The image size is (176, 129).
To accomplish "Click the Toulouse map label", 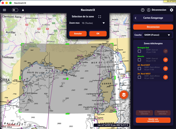I will click(8, 57).
